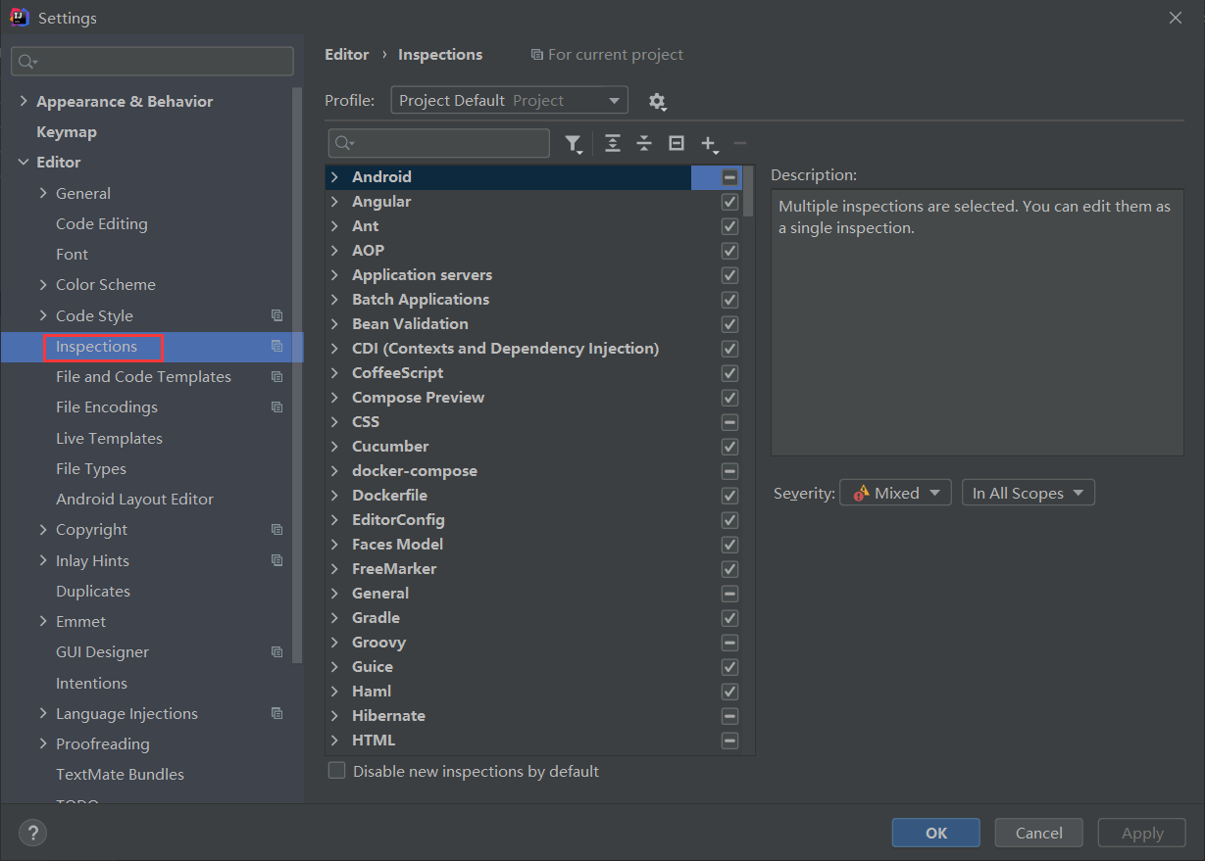Enable Disable new inspections by default
This screenshot has width=1205, height=861.
(x=336, y=771)
